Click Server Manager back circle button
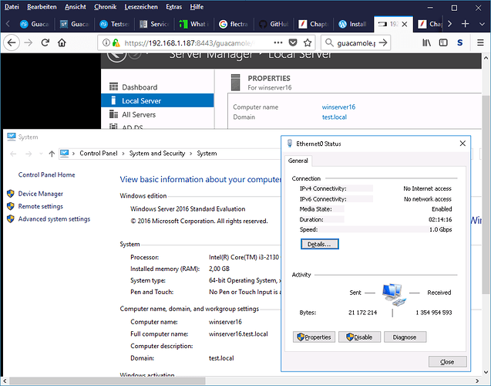The image size is (491, 386). [x=116, y=56]
